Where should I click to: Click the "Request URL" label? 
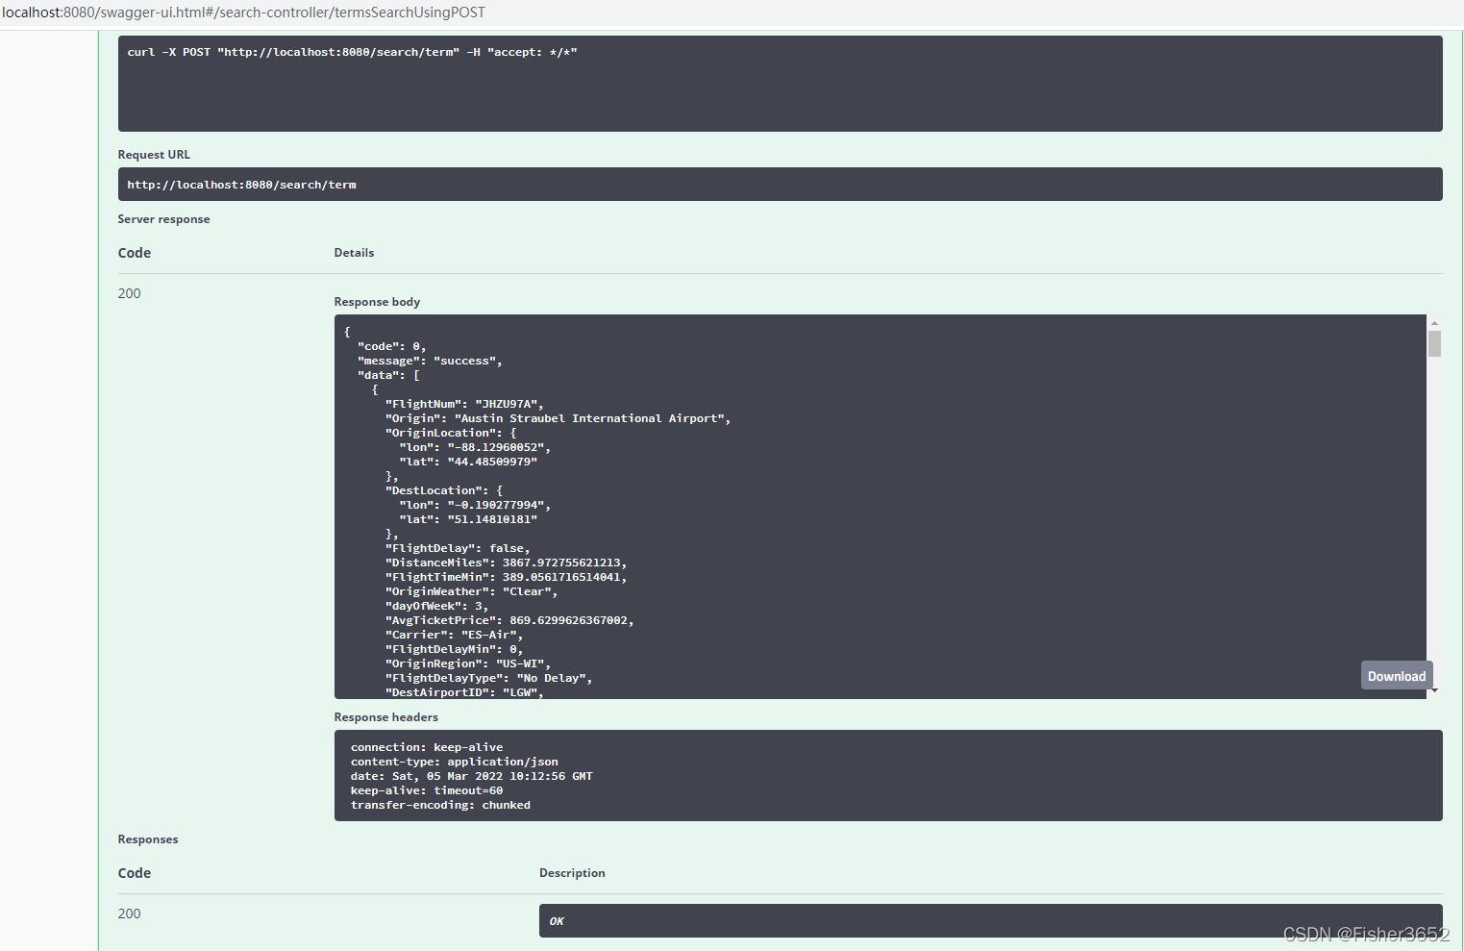pyautogui.click(x=154, y=155)
